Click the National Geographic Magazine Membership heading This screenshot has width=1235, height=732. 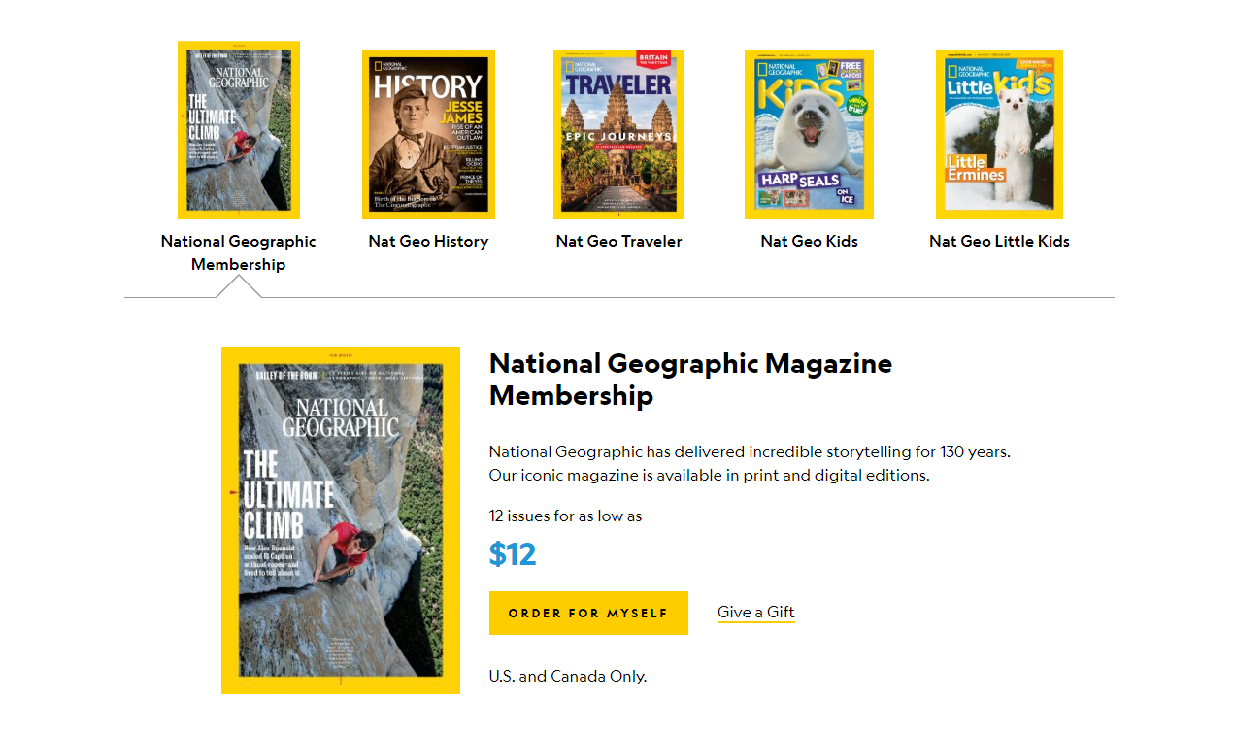tap(690, 382)
